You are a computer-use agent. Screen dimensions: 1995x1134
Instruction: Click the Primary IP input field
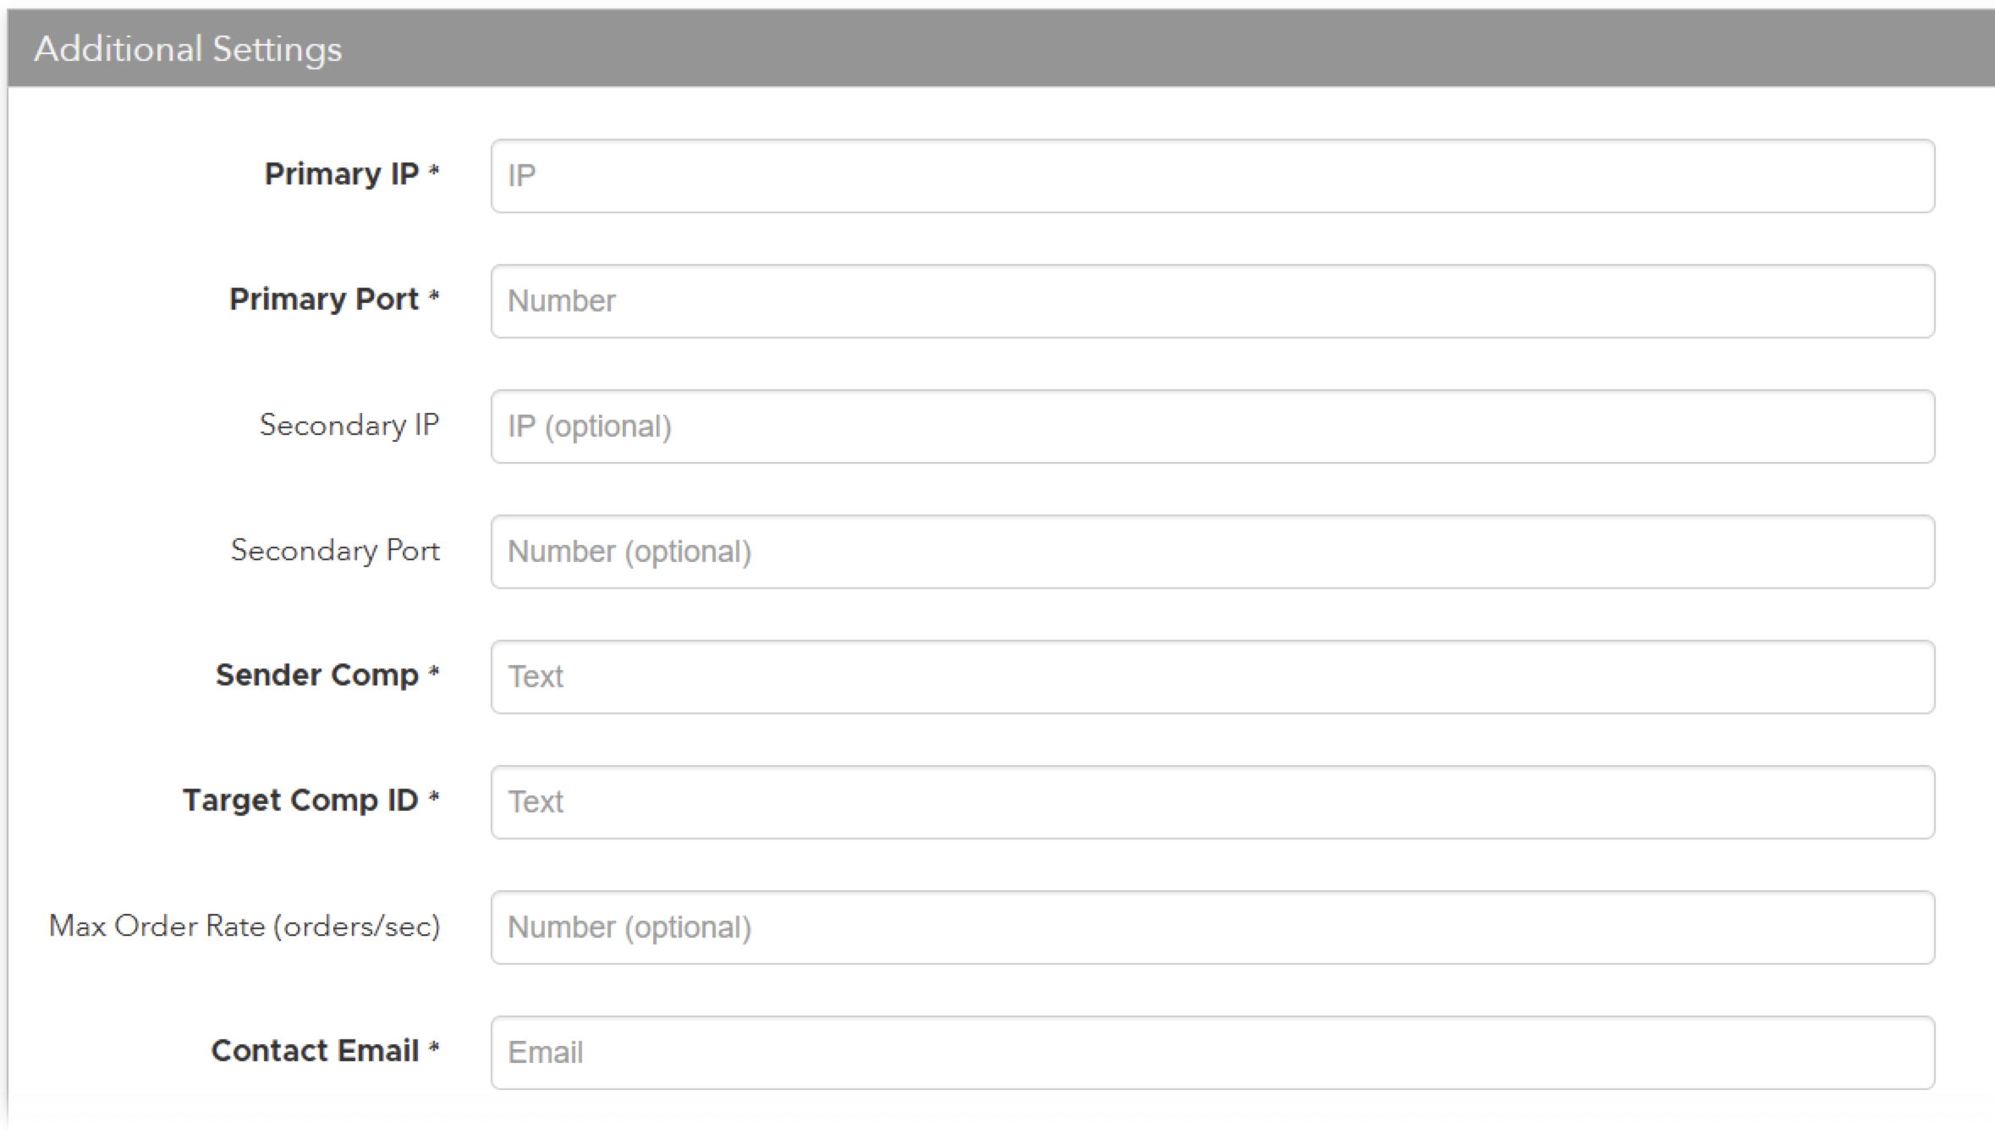tap(1212, 176)
